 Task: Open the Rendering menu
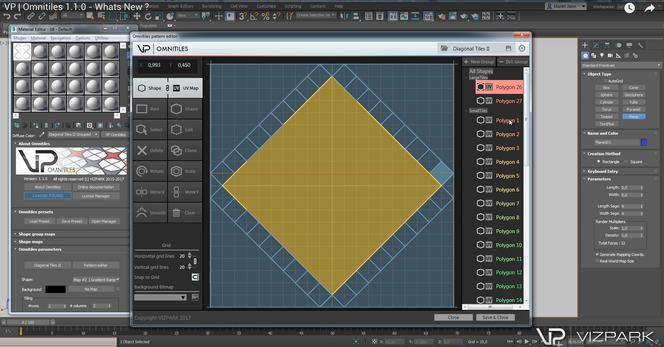tap(211, 6)
